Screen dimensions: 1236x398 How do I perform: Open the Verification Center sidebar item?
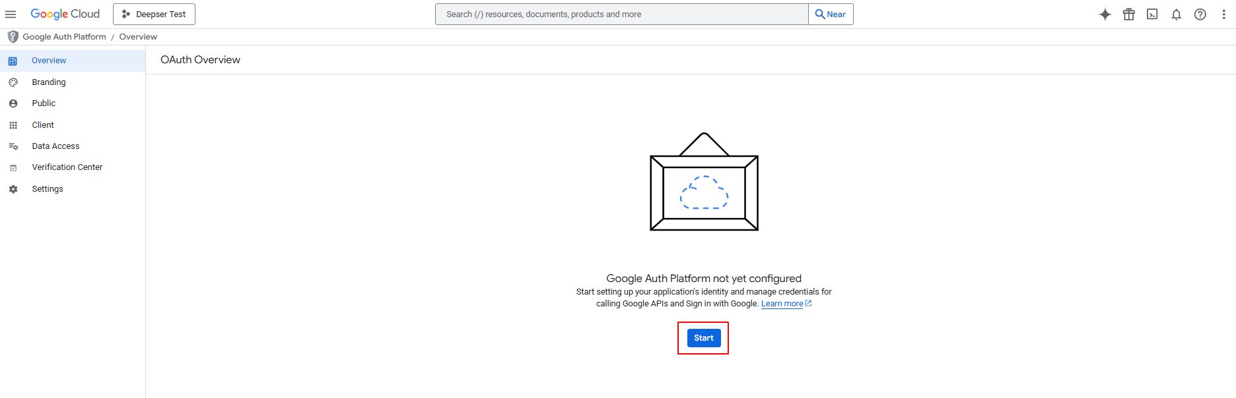73,167
